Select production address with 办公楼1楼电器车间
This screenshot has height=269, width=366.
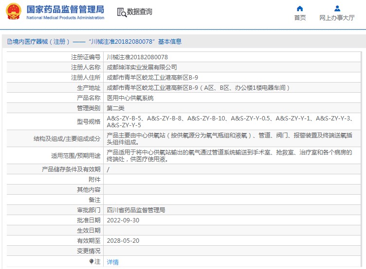[x=198, y=88]
